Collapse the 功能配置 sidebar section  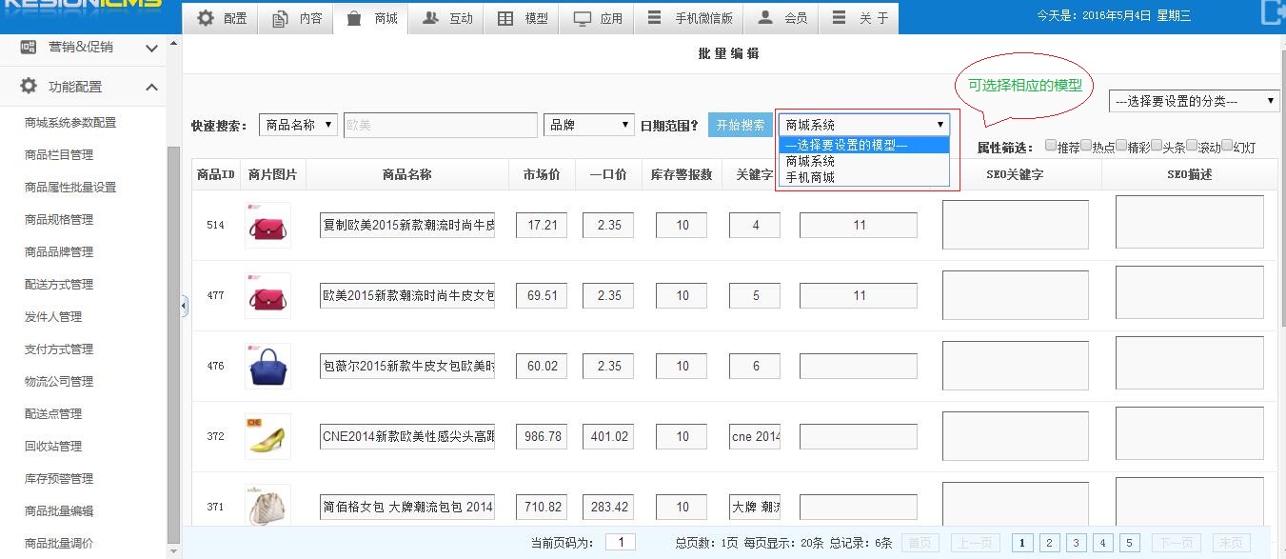click(x=152, y=87)
